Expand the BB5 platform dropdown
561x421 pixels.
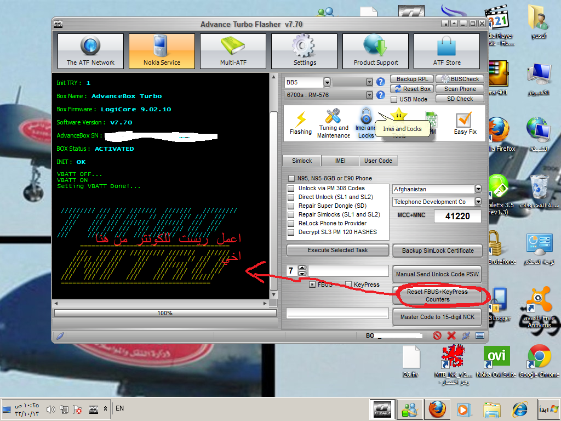pos(327,82)
